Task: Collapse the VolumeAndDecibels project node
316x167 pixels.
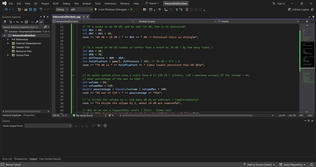Action: [x=5, y=35]
